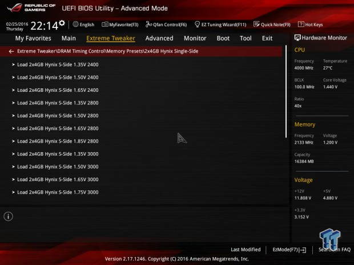Open Quick Note notepad icon
This screenshot has width=354, height=265.
[256, 24]
